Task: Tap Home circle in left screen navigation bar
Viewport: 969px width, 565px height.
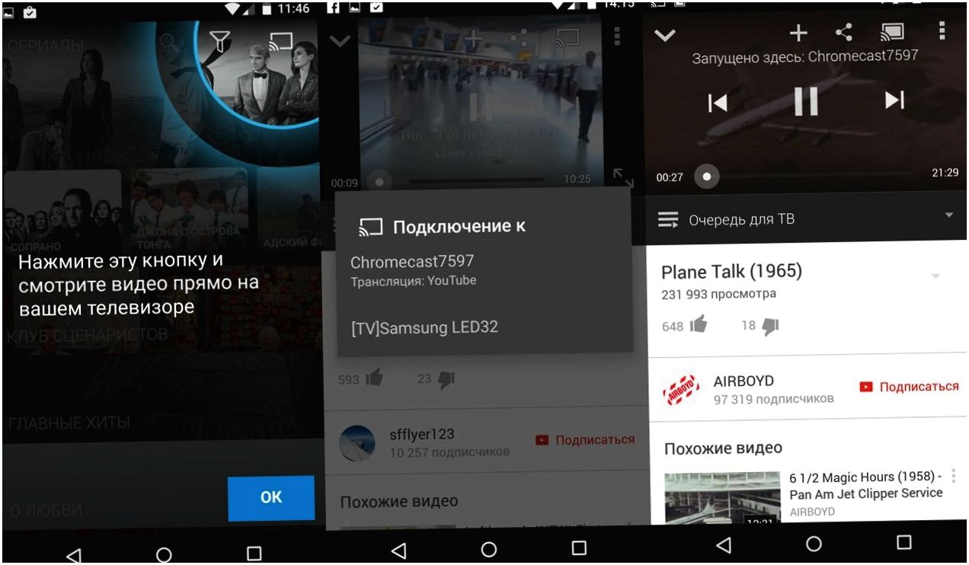Action: pyautogui.click(x=164, y=554)
